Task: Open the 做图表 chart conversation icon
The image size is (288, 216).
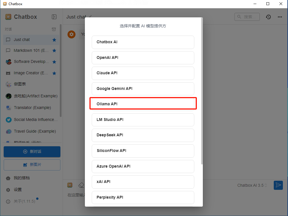Action: (x=9, y=84)
